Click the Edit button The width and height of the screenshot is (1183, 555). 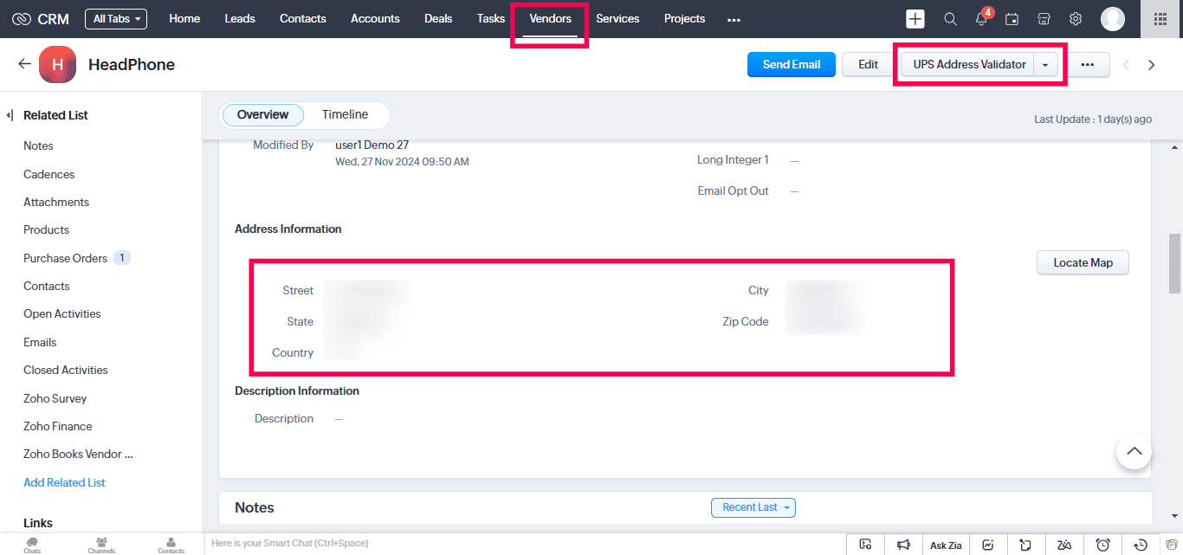pyautogui.click(x=868, y=64)
